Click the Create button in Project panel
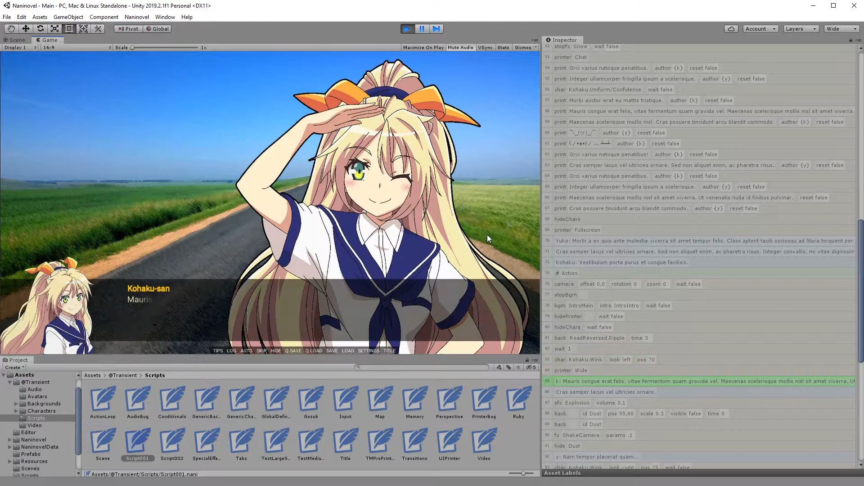This screenshot has width=864, height=486. (x=14, y=367)
